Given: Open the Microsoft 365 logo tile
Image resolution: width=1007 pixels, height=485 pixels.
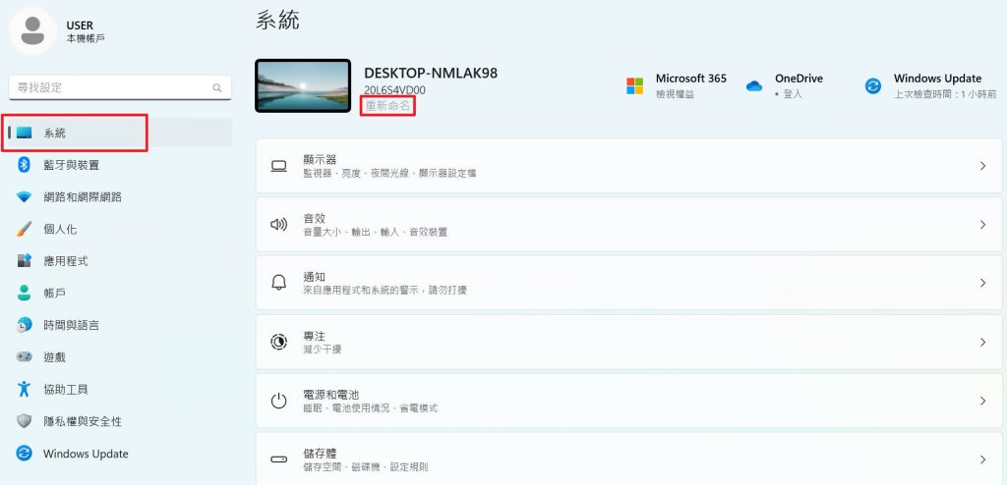Looking at the screenshot, I should [x=634, y=86].
